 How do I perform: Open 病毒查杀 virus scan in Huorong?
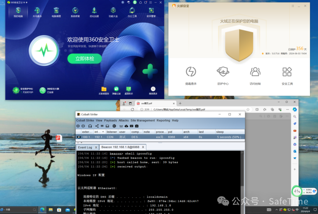191,76
